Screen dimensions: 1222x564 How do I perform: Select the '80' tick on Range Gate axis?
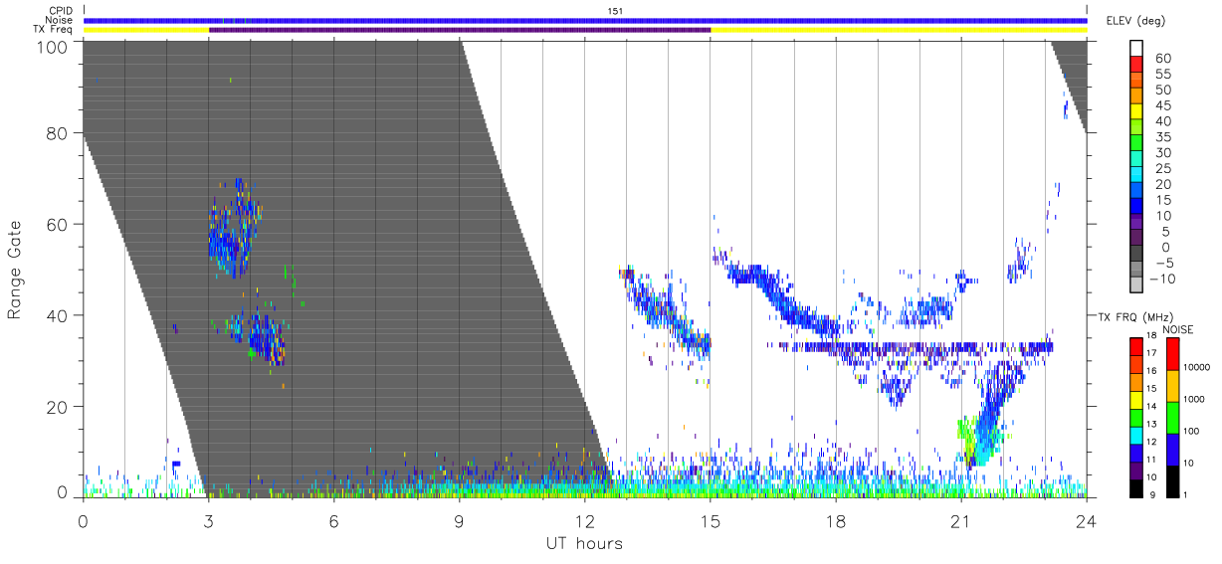tap(58, 133)
